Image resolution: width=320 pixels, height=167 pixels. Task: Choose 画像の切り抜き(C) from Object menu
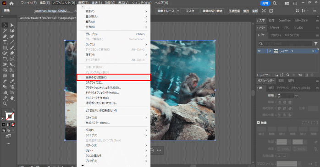[114, 77]
